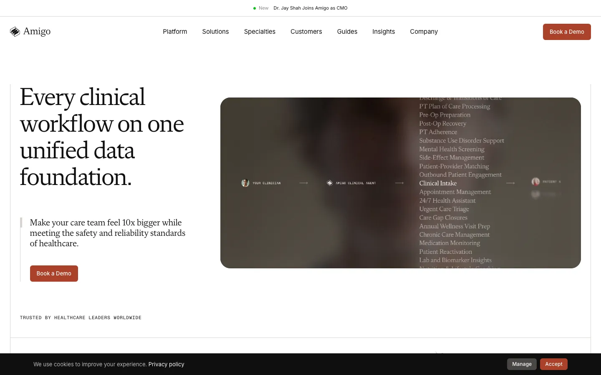Screen dimensions: 601x375
Task: Click Book a Demo below the hero tagline
Action: pyautogui.click(x=54, y=273)
